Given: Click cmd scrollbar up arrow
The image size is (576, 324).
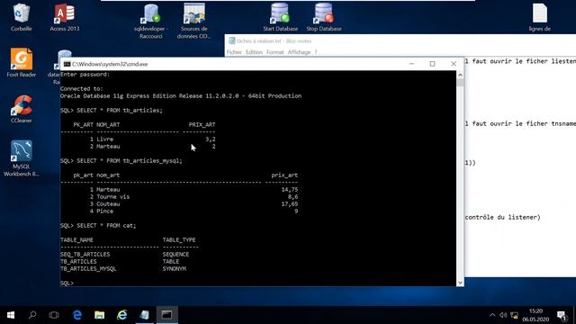Looking at the screenshot, I should pyautogui.click(x=460, y=75).
